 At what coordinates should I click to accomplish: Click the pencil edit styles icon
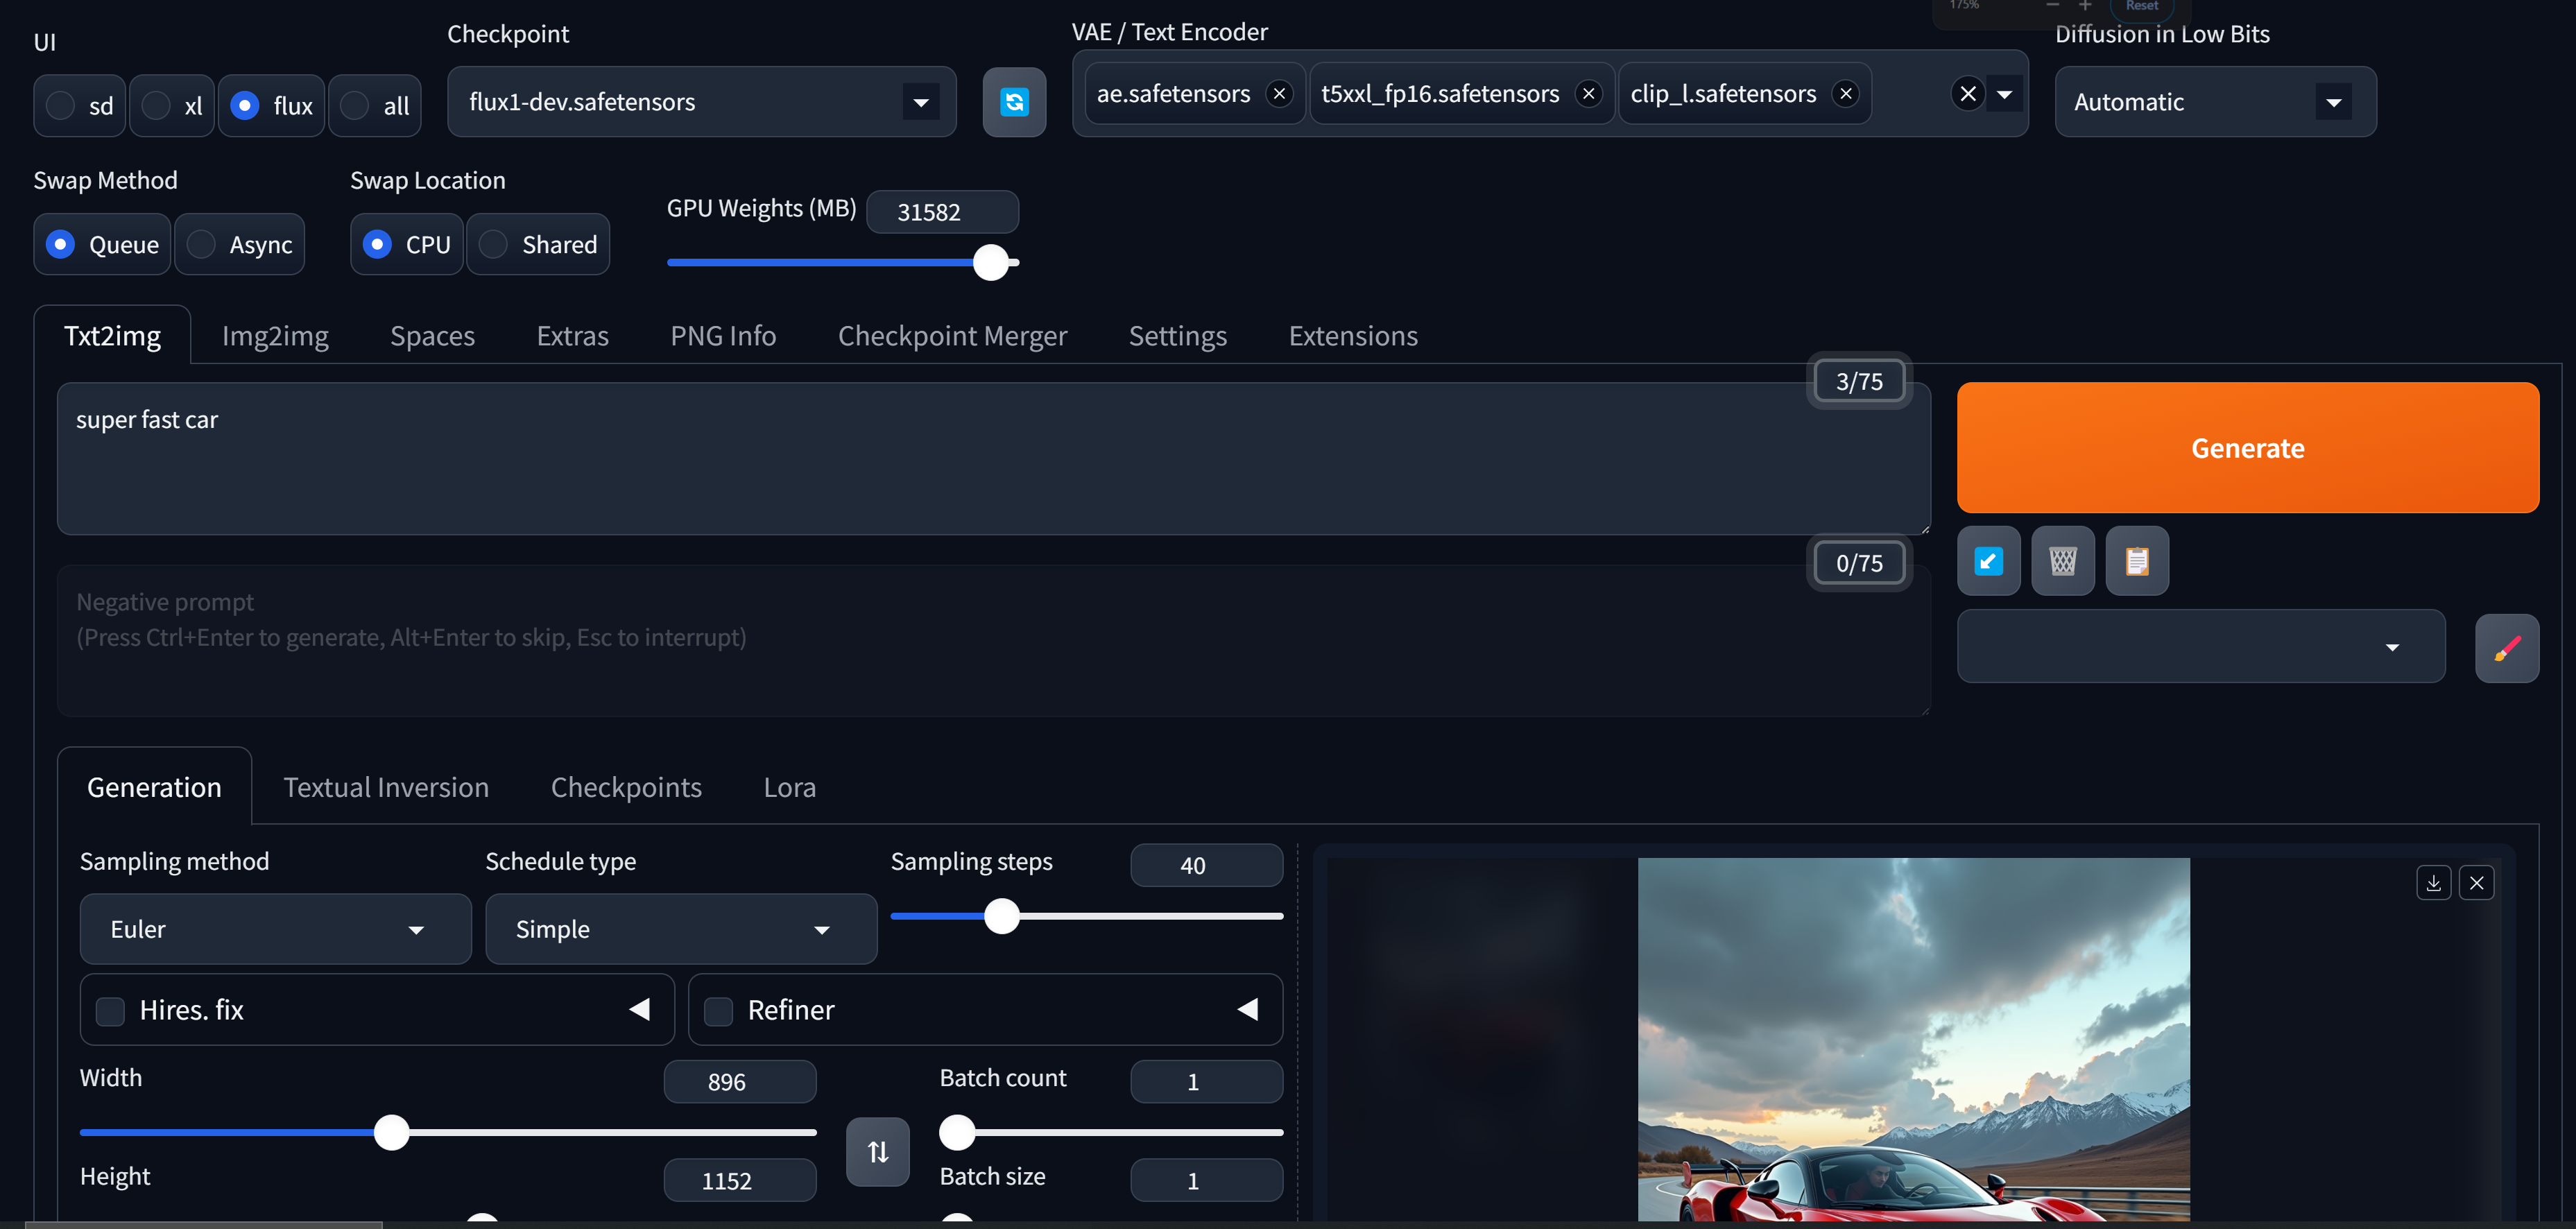[2506, 649]
